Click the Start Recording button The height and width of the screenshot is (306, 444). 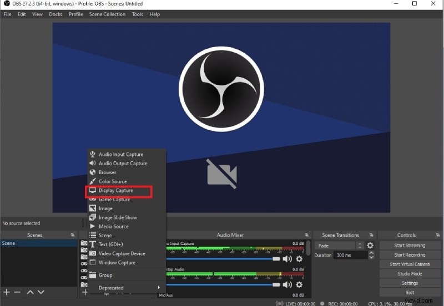[x=410, y=255]
